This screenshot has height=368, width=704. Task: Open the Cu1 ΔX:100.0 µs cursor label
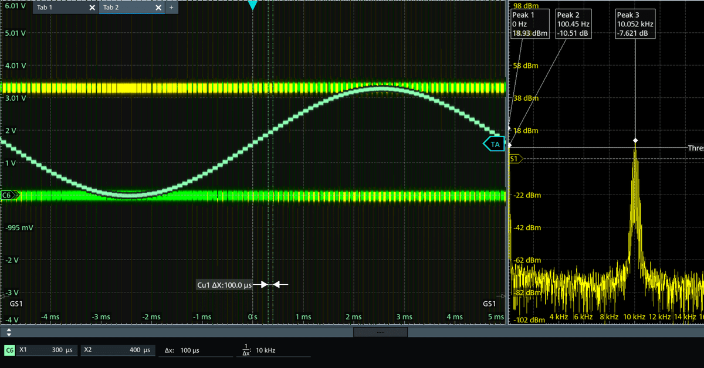tap(224, 285)
